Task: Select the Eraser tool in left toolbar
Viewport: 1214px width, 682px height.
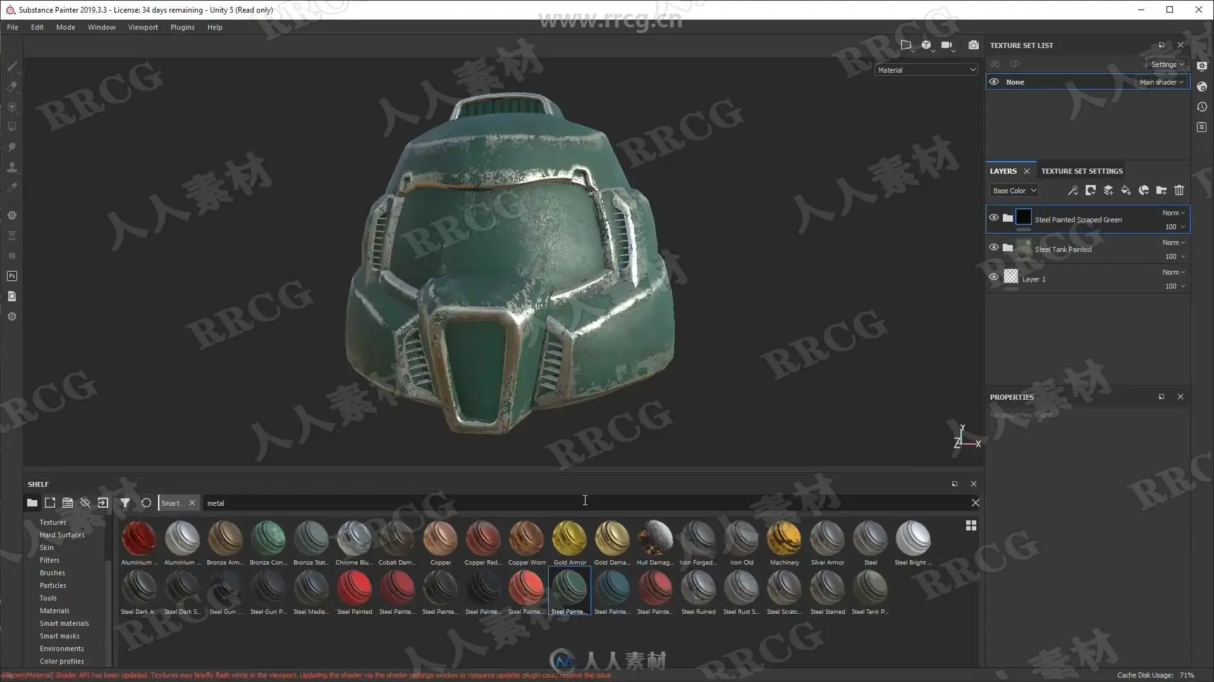Action: 12,87
